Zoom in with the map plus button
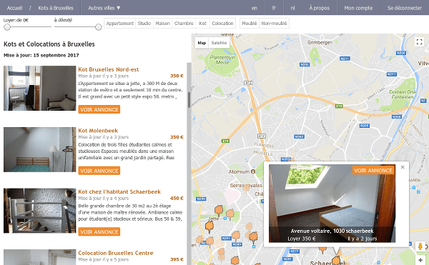This screenshot has width=429, height=265. pos(420,260)
